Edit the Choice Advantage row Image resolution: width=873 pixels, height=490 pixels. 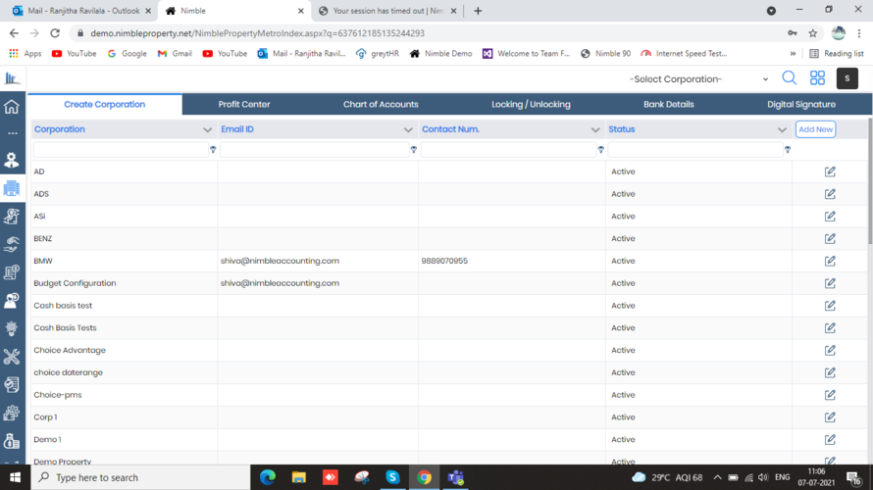(830, 350)
